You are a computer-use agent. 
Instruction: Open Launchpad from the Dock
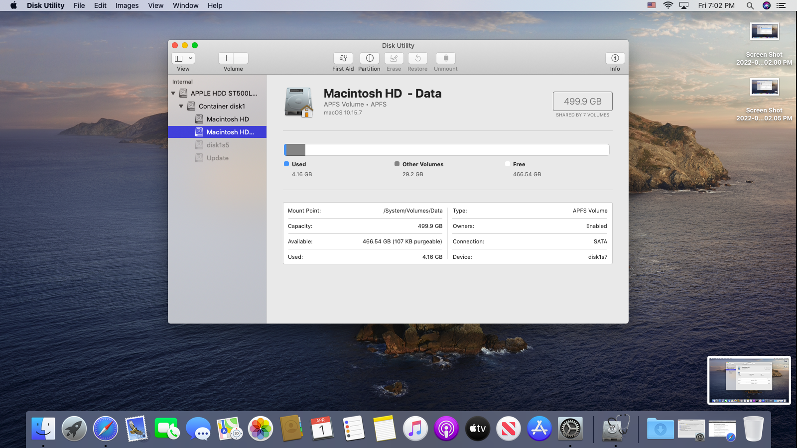click(74, 429)
